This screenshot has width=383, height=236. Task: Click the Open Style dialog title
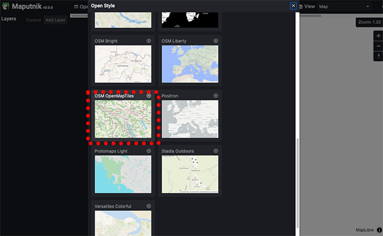[x=103, y=6]
